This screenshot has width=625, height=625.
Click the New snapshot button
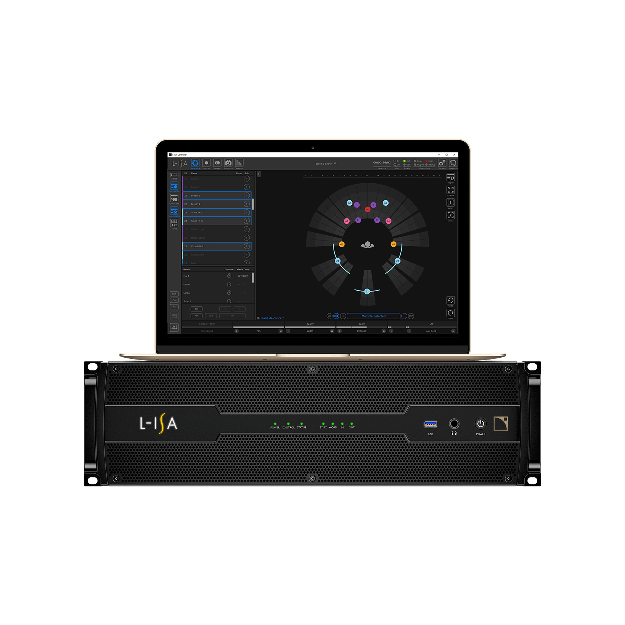(x=197, y=316)
